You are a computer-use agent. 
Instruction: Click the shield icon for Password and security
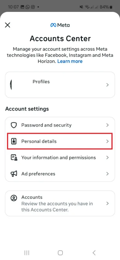click(14, 125)
